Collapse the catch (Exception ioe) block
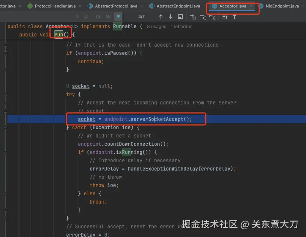Screen dimensions: 306x237 (x=6, y=128)
